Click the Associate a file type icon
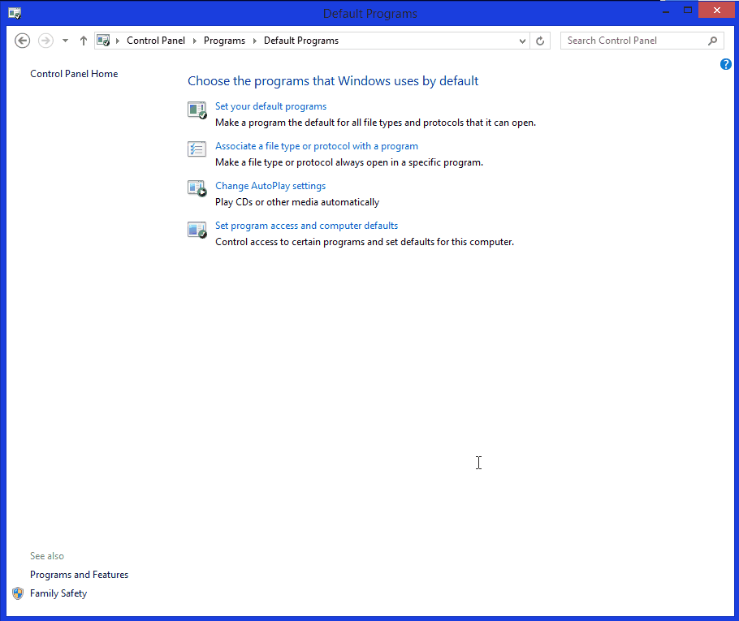The height and width of the screenshot is (621, 739). click(x=197, y=149)
